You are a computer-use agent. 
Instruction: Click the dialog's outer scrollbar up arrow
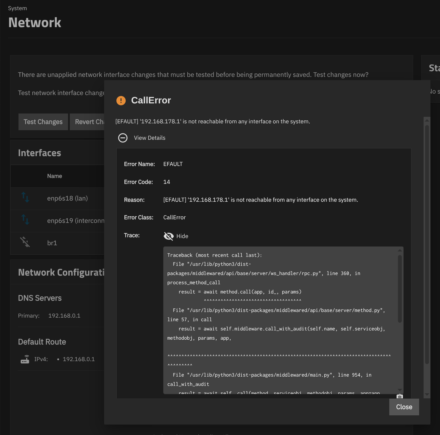427,120
